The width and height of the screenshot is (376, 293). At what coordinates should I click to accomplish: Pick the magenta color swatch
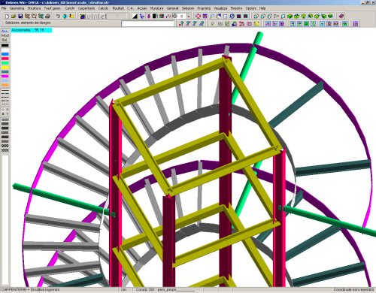pyautogui.click(x=5, y=76)
